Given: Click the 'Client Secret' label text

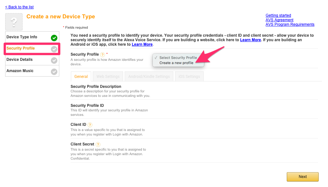Looking at the screenshot, I should coord(82,144).
